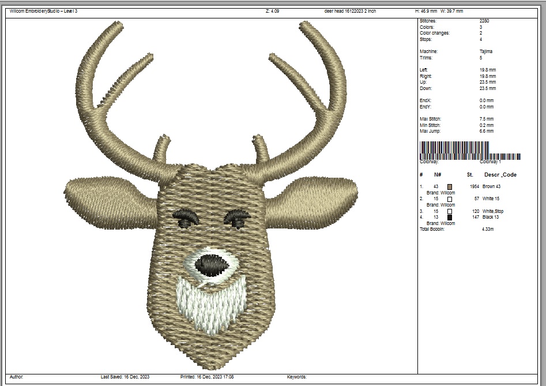Click the Wilcom EmbroideryStudio header text
Screen dimensions: 546x386
click(x=43, y=11)
